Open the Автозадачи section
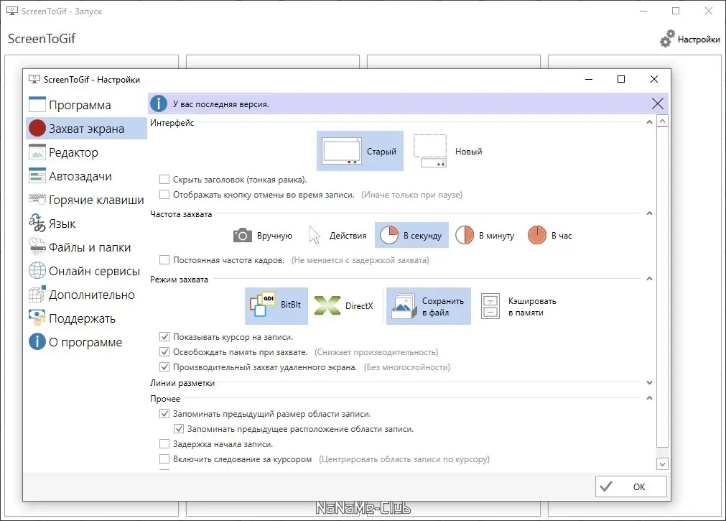Viewport: 726px width, 521px height. pos(86,175)
